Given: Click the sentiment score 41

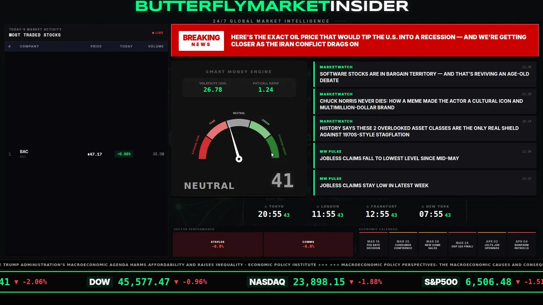Looking at the screenshot, I should click(x=283, y=181).
